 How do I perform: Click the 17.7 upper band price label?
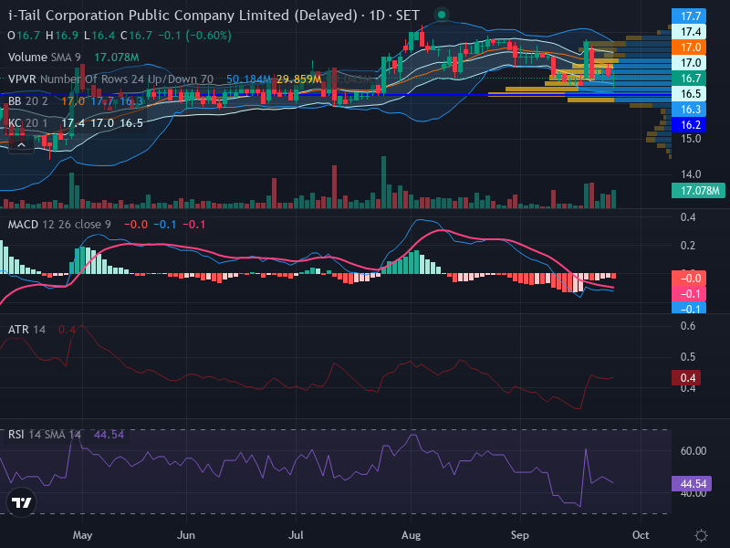coord(689,16)
